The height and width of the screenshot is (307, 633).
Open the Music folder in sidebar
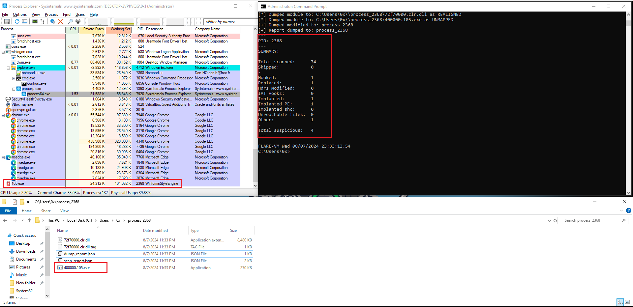point(21,275)
